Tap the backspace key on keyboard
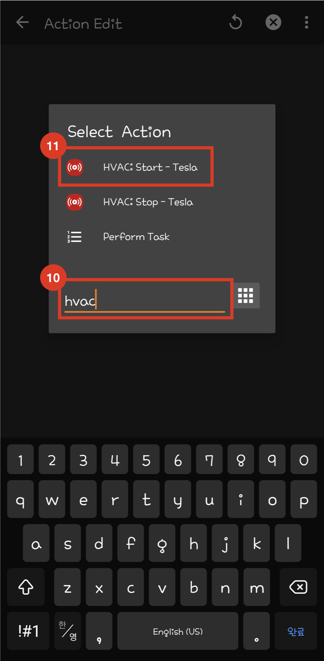 pyautogui.click(x=298, y=587)
